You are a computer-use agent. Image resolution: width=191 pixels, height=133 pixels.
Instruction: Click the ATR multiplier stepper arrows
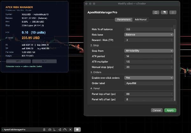click(172, 62)
